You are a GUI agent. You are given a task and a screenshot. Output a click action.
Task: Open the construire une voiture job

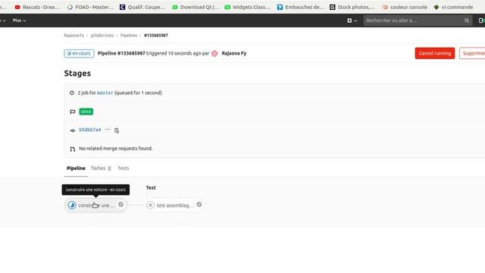pyautogui.click(x=96, y=206)
